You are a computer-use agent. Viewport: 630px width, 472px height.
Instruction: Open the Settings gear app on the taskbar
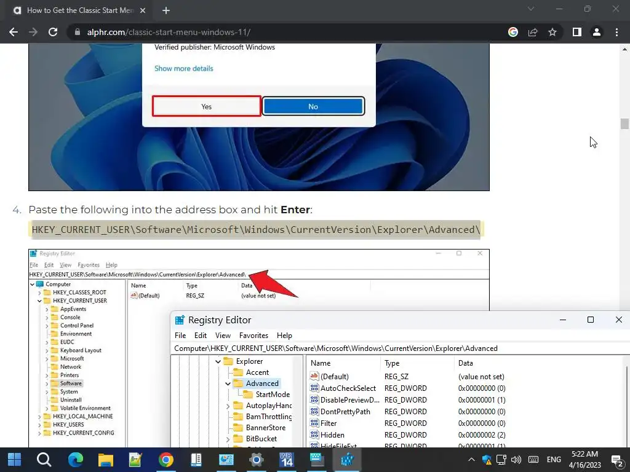pyautogui.click(x=257, y=460)
